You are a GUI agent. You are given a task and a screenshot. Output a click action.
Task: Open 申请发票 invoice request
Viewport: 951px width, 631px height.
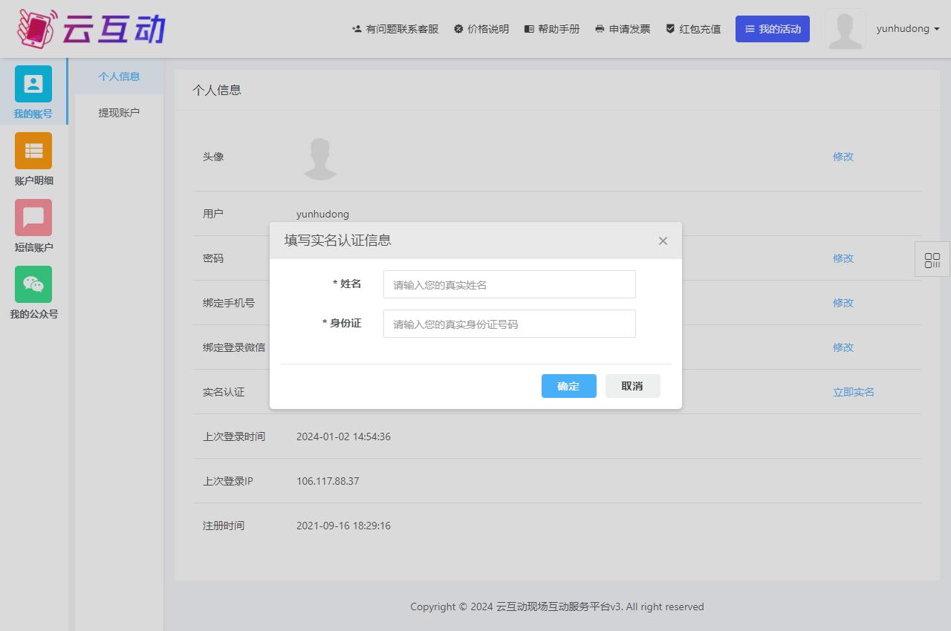tap(622, 29)
